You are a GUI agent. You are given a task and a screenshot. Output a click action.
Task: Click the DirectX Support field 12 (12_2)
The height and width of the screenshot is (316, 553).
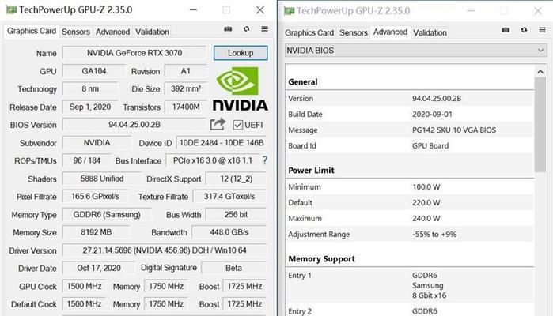(x=237, y=179)
